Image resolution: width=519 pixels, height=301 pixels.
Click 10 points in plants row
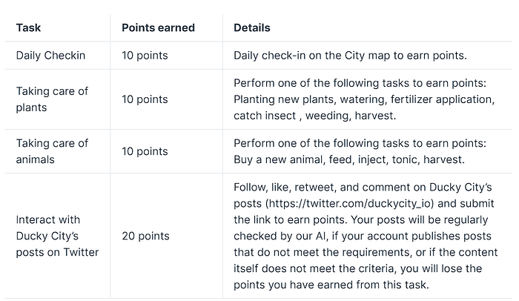(x=145, y=99)
